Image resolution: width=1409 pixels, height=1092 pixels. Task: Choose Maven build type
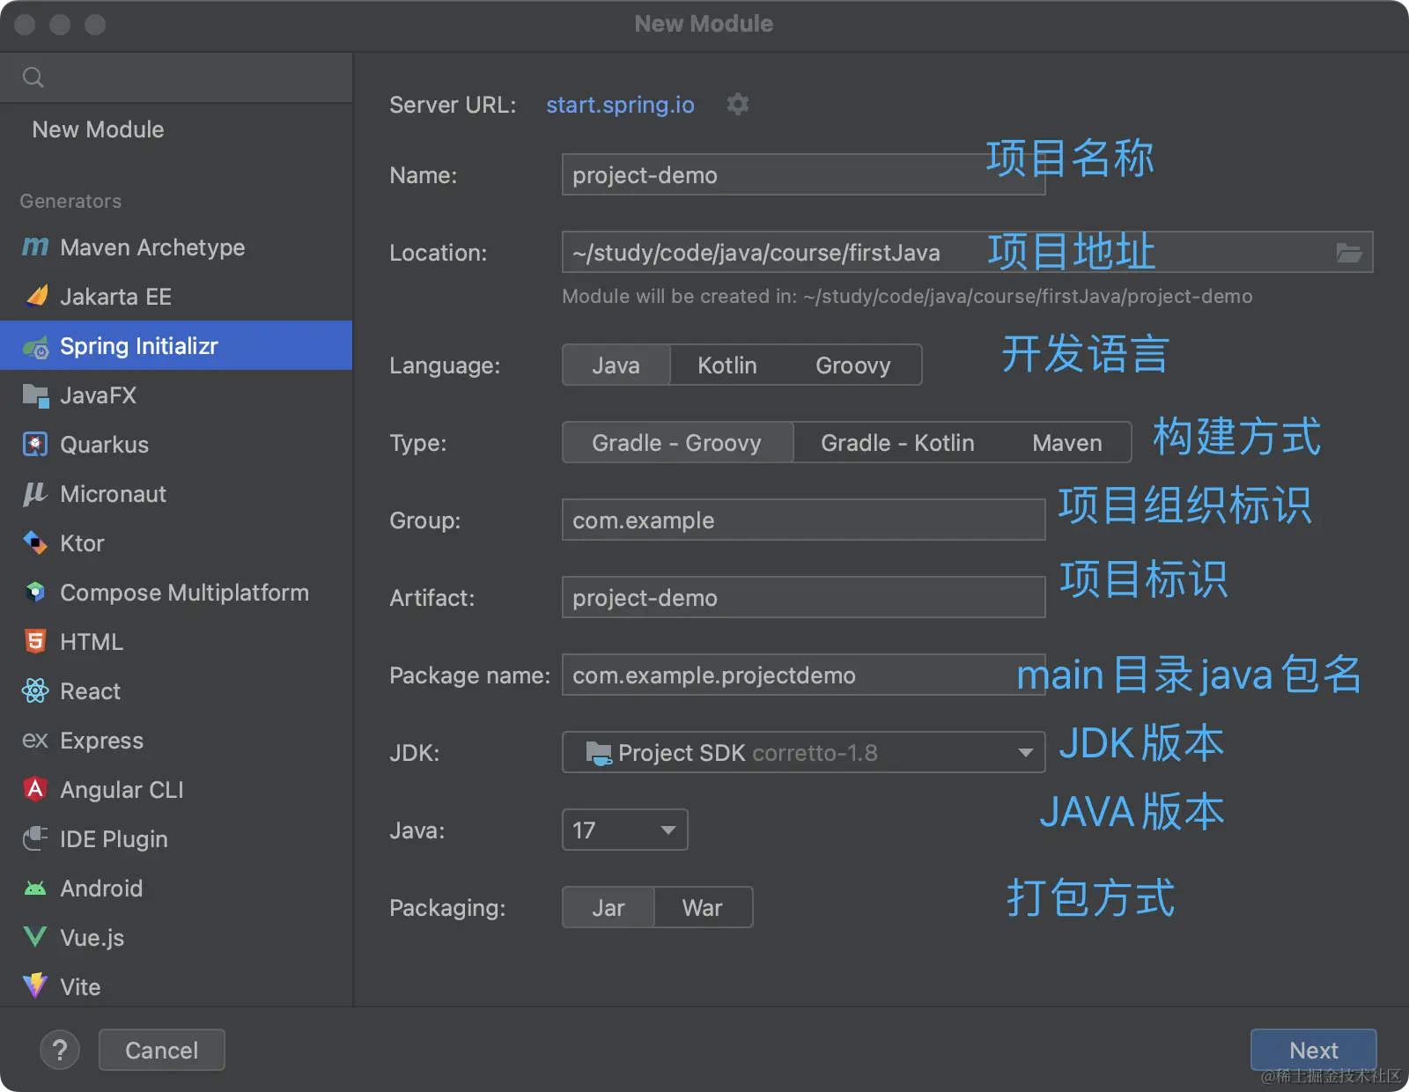pyautogui.click(x=1067, y=442)
